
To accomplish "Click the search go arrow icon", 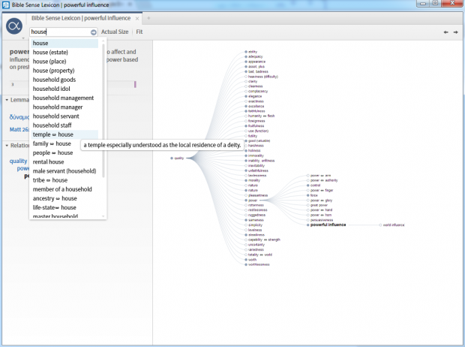I will click(94, 32).
